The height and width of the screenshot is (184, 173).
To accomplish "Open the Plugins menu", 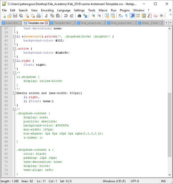I will 125,10.
